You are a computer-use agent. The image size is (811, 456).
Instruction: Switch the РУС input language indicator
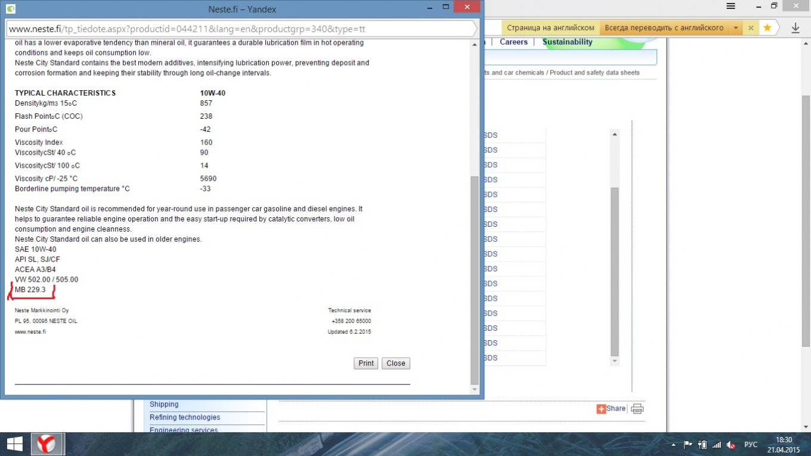[751, 445]
